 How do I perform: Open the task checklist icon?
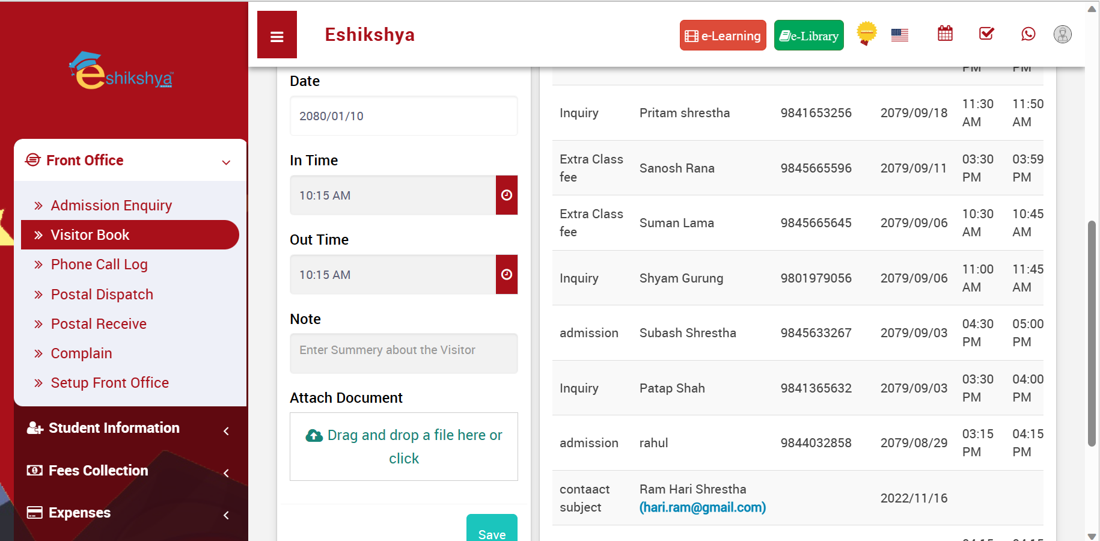pos(986,34)
